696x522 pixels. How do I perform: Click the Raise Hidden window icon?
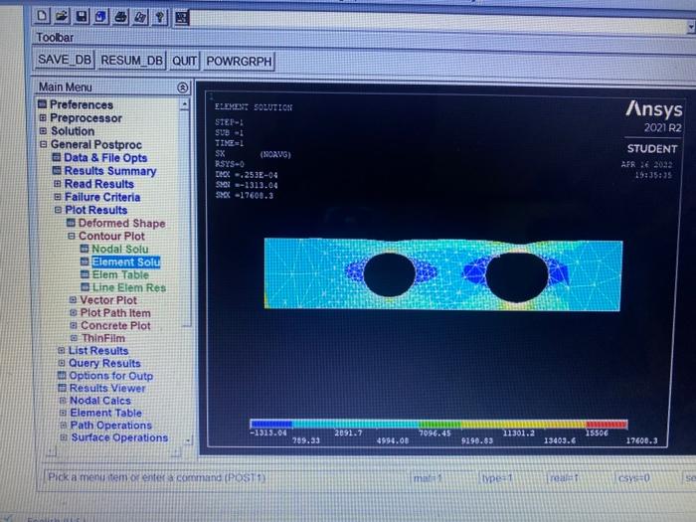[x=182, y=18]
